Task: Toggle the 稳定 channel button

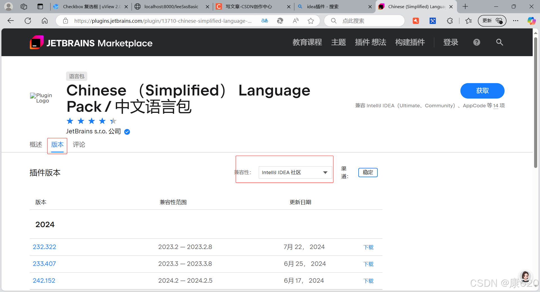Action: 368,172
